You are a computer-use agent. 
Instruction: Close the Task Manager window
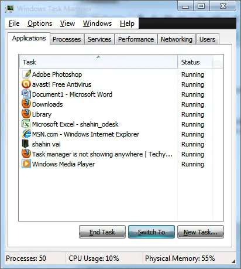click(223, 6)
